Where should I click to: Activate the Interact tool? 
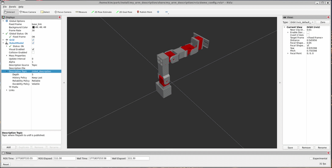[x=10, y=12]
